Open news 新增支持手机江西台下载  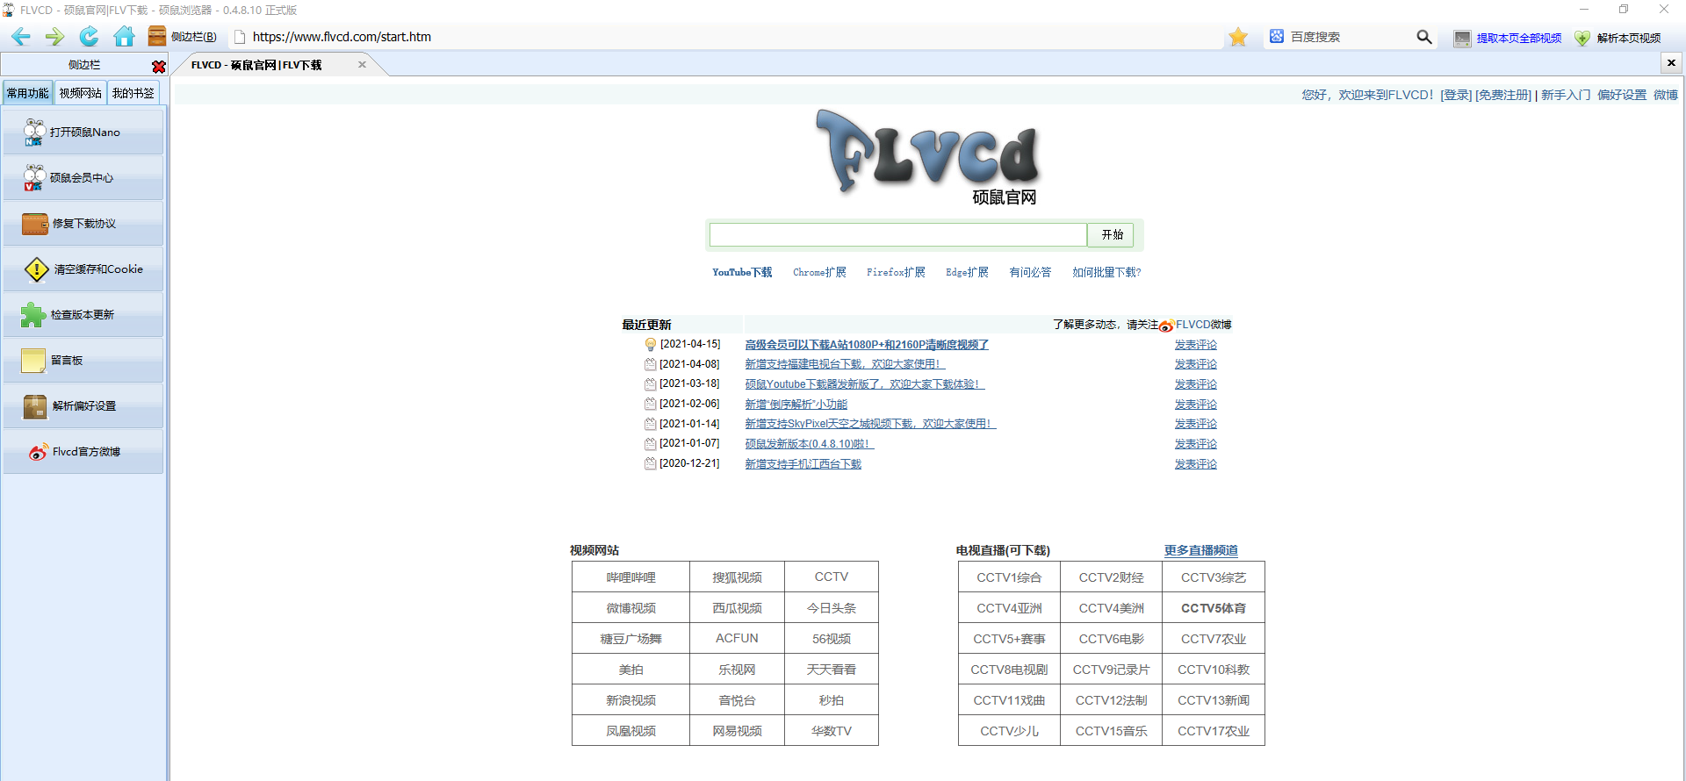[x=803, y=464]
